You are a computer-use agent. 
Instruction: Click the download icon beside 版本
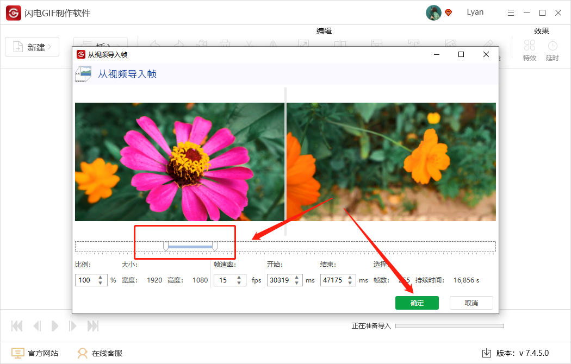pyautogui.click(x=487, y=353)
